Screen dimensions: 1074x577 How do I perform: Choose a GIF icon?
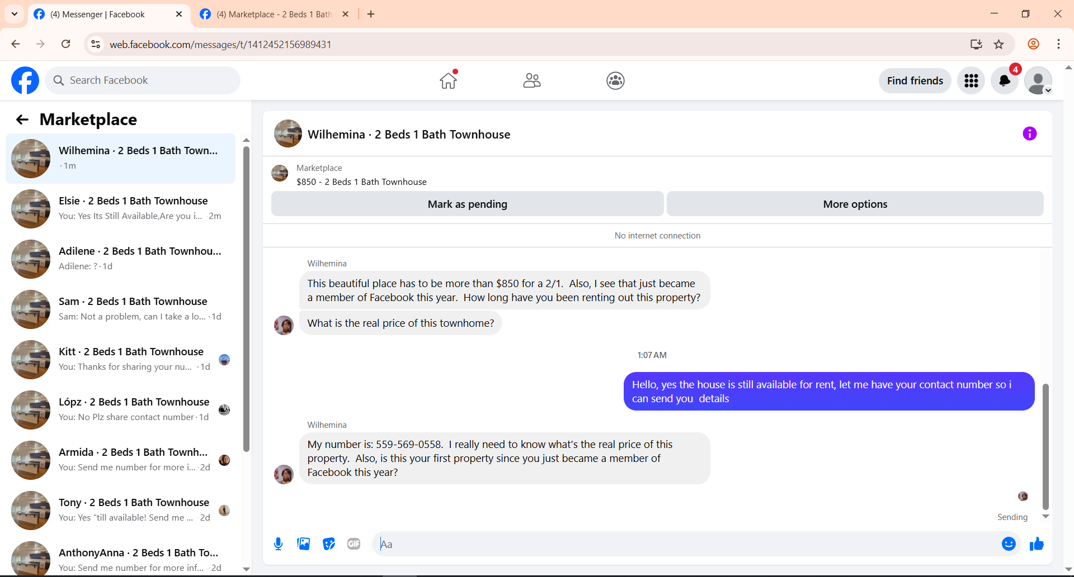click(x=354, y=543)
